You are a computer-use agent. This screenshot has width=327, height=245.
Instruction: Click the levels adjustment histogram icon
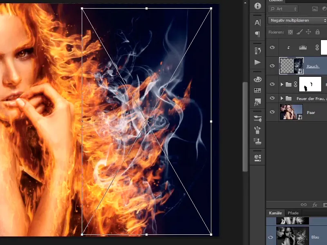point(302,47)
